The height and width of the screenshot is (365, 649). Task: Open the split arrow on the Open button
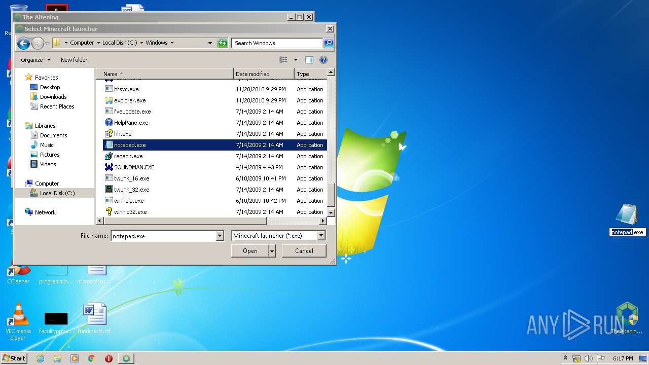[x=272, y=251]
